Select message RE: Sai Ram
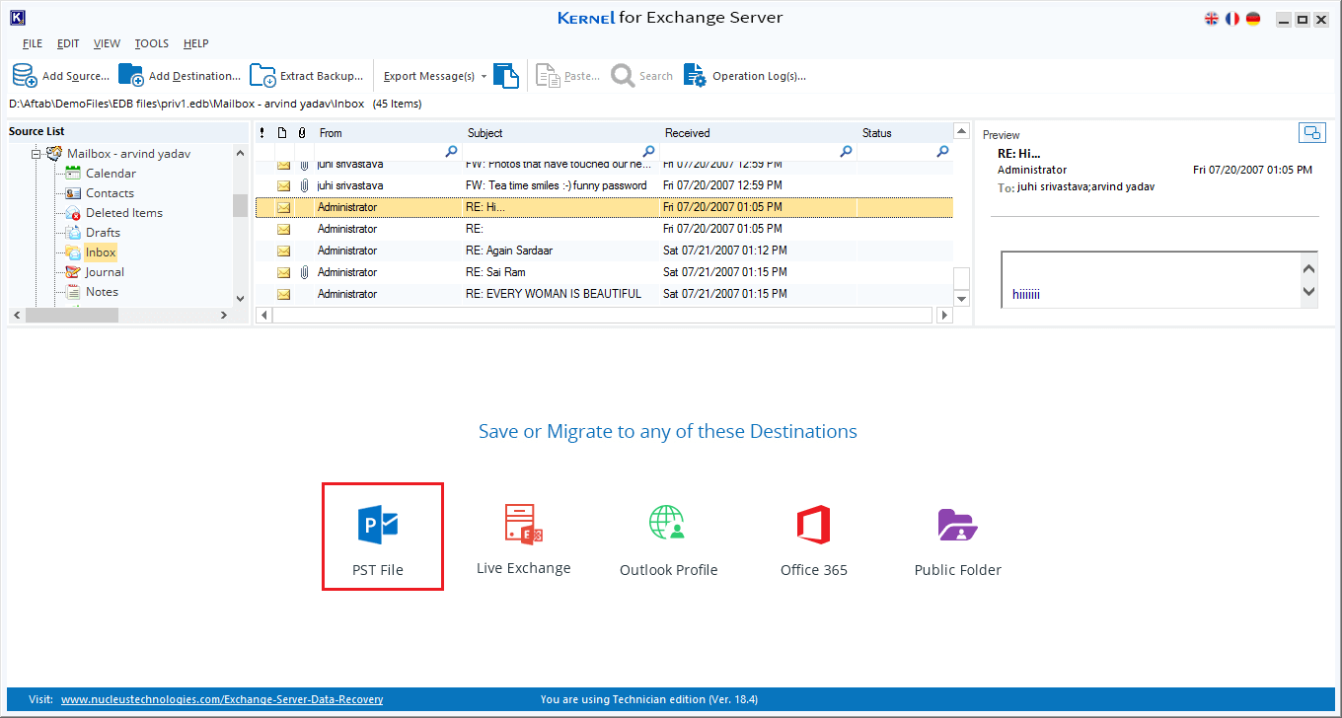Image resolution: width=1342 pixels, height=718 pixels. coord(604,272)
